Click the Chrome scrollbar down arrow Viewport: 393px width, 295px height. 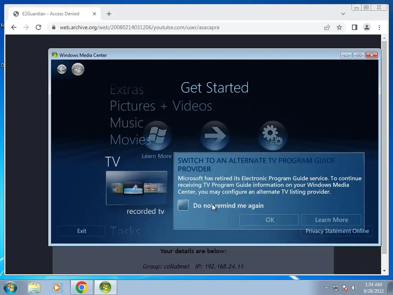click(x=384, y=271)
